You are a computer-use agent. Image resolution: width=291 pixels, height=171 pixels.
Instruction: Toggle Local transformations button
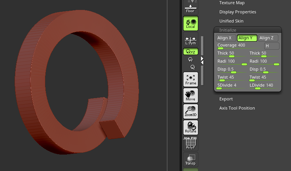(191, 23)
